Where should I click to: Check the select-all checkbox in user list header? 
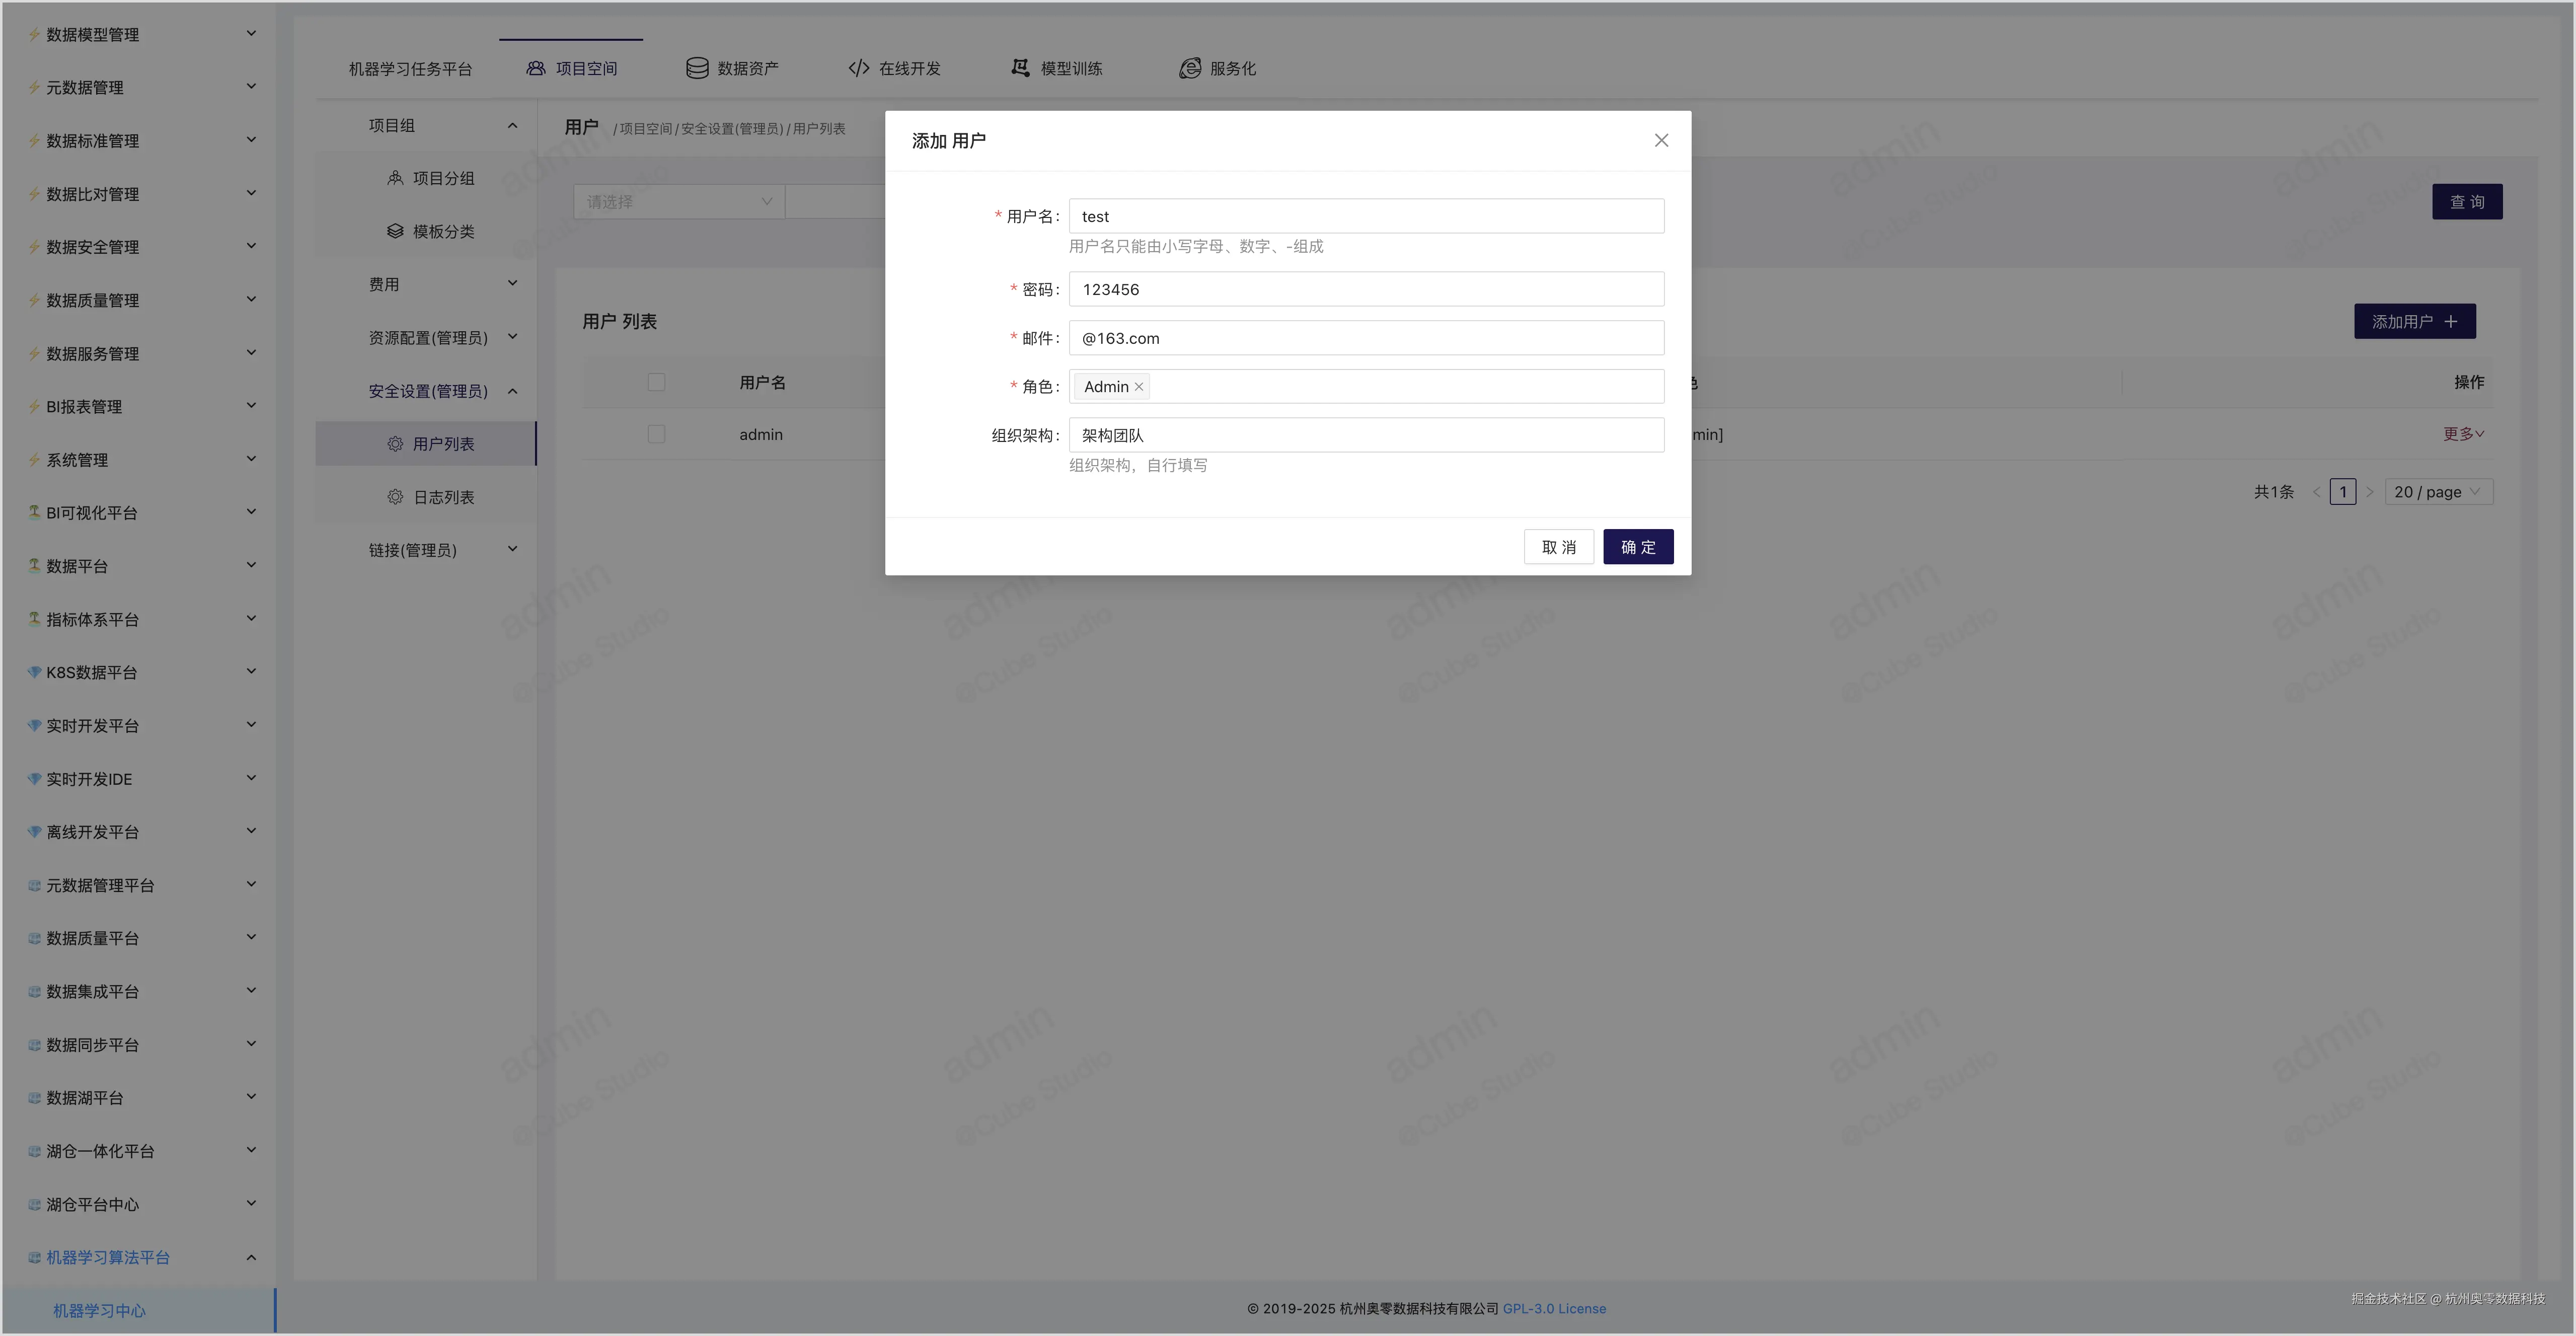657,382
